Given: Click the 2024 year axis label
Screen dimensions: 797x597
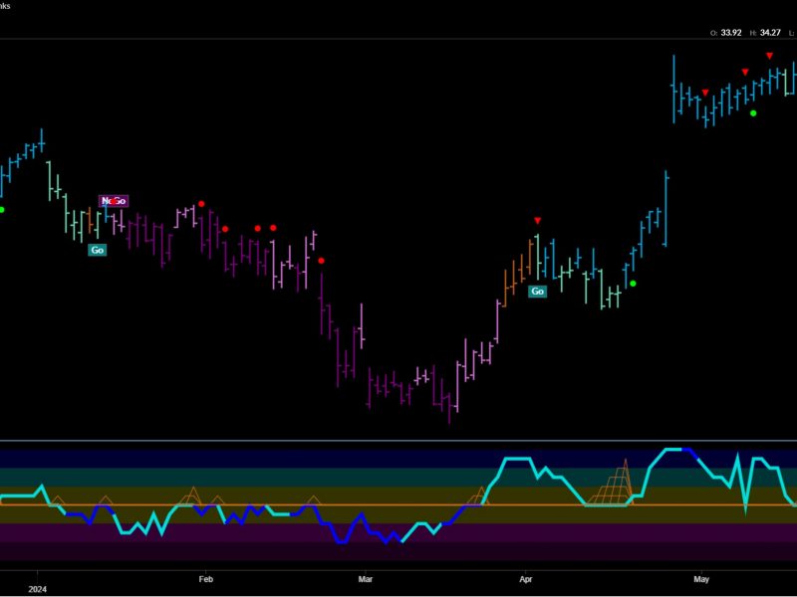Looking at the screenshot, I should click(x=37, y=589).
